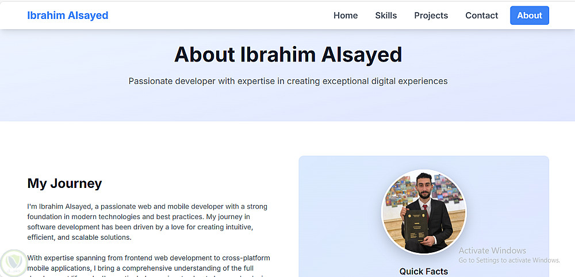Click the Ibrahim Alsayed site logo link
This screenshot has height=277, width=575.
pyautogui.click(x=68, y=16)
